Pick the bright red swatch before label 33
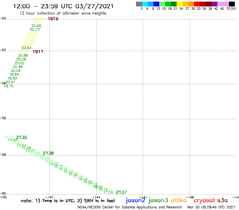The width and height of the screenshot is (239, 210). pyautogui.click(x=197, y=4)
